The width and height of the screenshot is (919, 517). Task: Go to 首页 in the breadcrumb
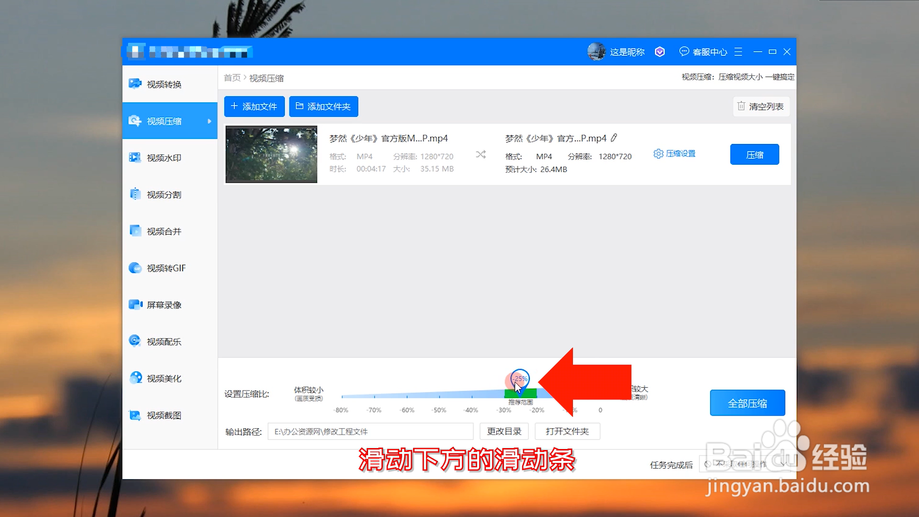232,78
